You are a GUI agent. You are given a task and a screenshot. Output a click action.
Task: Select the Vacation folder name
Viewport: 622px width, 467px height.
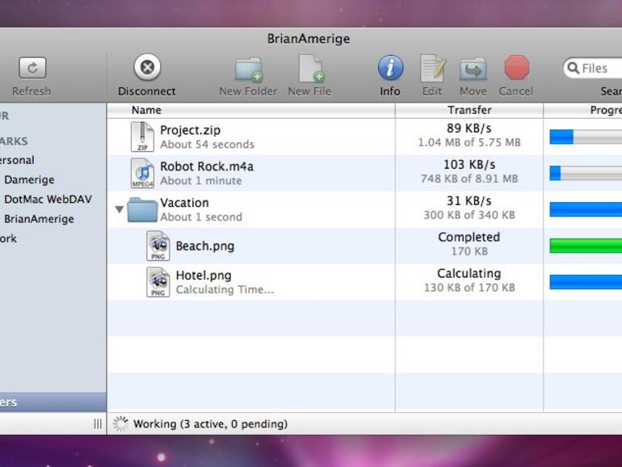(184, 203)
